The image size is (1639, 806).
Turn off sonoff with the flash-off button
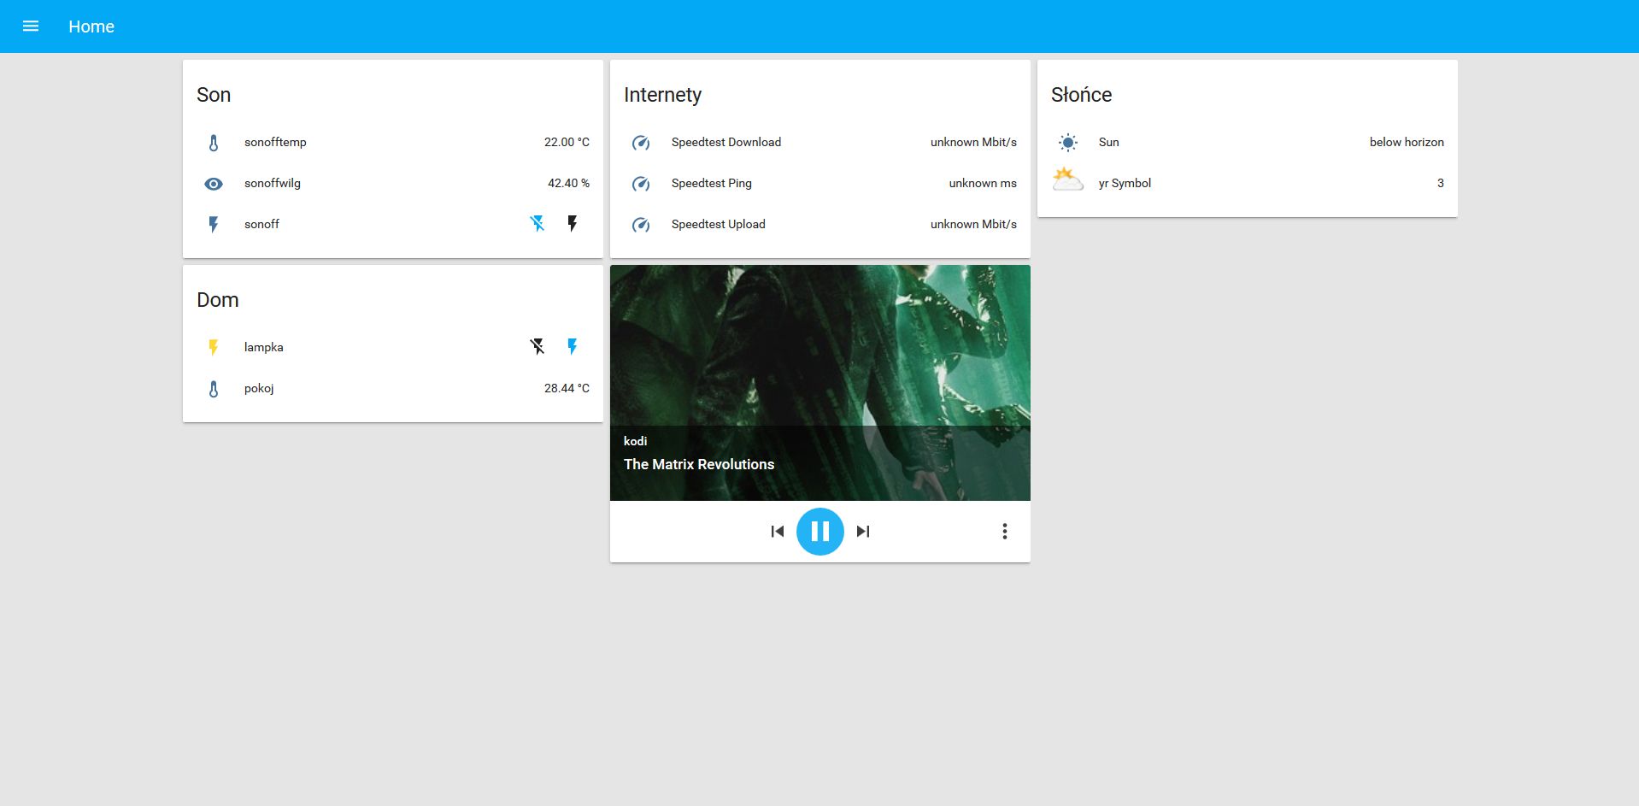[x=538, y=224]
